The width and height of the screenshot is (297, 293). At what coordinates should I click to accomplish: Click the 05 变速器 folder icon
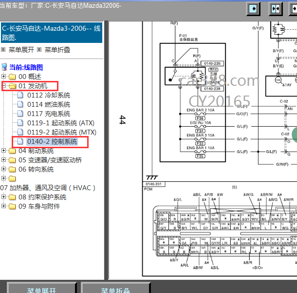coord(12,160)
